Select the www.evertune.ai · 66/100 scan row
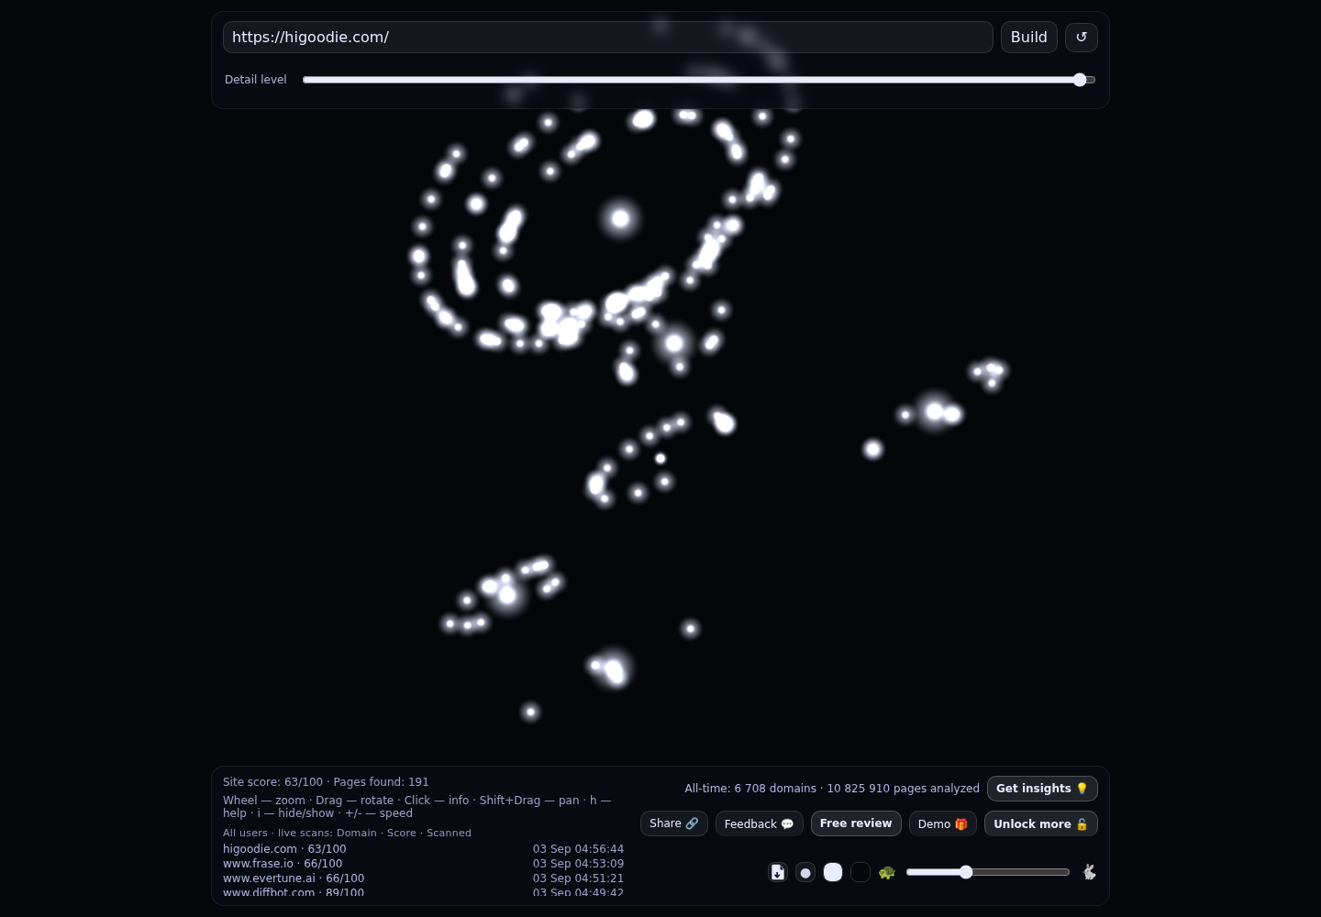The image size is (1321, 917). [423, 878]
